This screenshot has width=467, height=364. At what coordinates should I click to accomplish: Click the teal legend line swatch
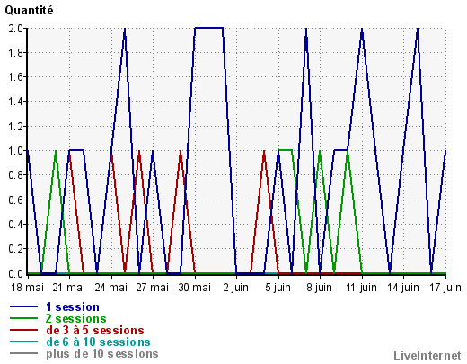24,342
